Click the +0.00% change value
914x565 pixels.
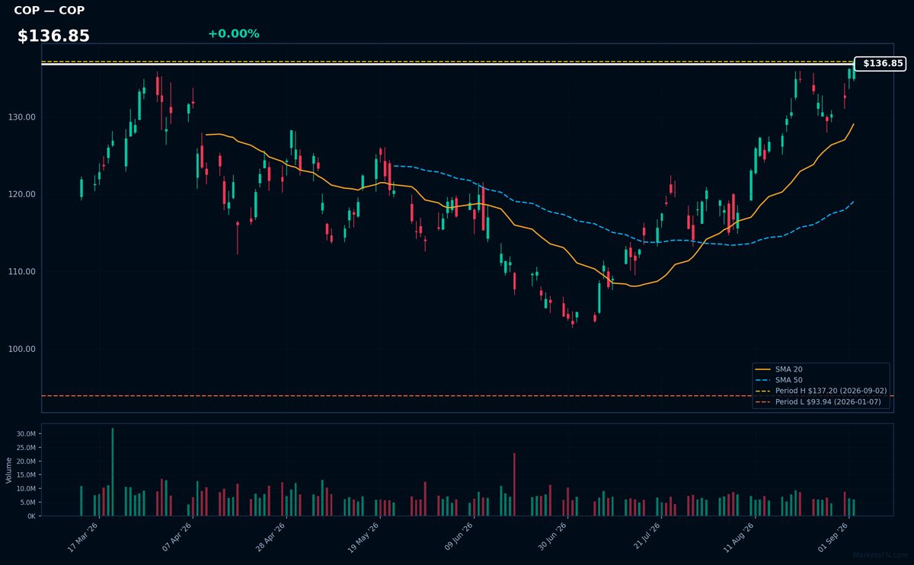[233, 34]
